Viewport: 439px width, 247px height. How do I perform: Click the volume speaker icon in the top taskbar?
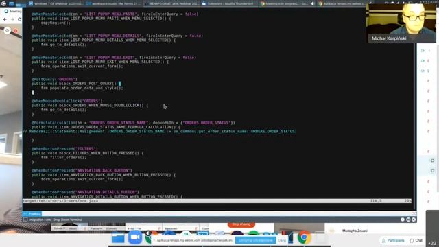[313, 3]
